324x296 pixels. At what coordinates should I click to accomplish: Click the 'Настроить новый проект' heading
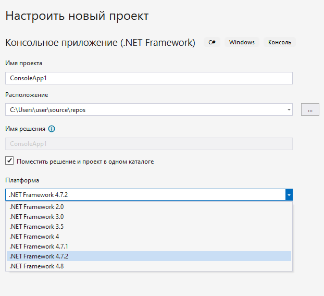click(x=77, y=16)
